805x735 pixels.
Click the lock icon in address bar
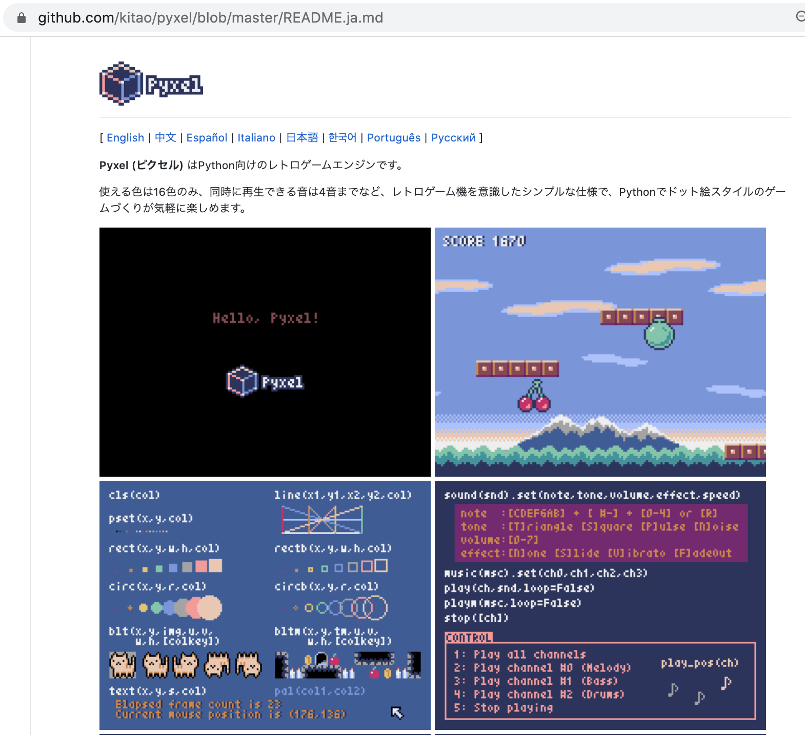[x=22, y=18]
